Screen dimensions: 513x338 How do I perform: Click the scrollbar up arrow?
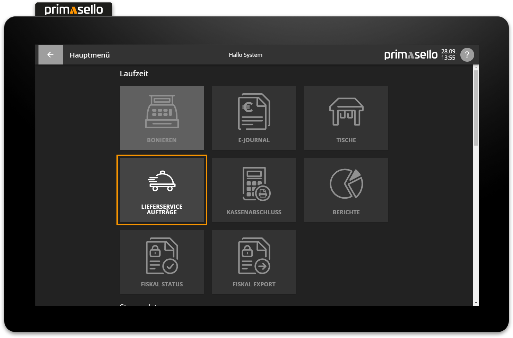point(476,68)
